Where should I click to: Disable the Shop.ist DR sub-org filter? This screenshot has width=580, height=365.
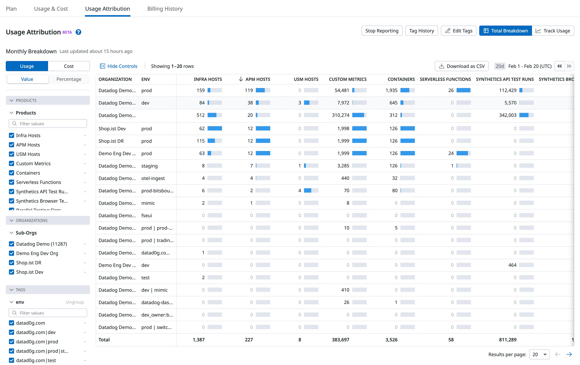click(x=11, y=263)
